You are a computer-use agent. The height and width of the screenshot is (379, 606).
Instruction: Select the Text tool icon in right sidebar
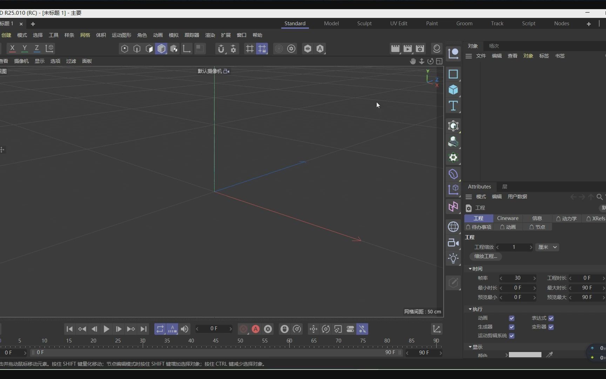click(453, 106)
